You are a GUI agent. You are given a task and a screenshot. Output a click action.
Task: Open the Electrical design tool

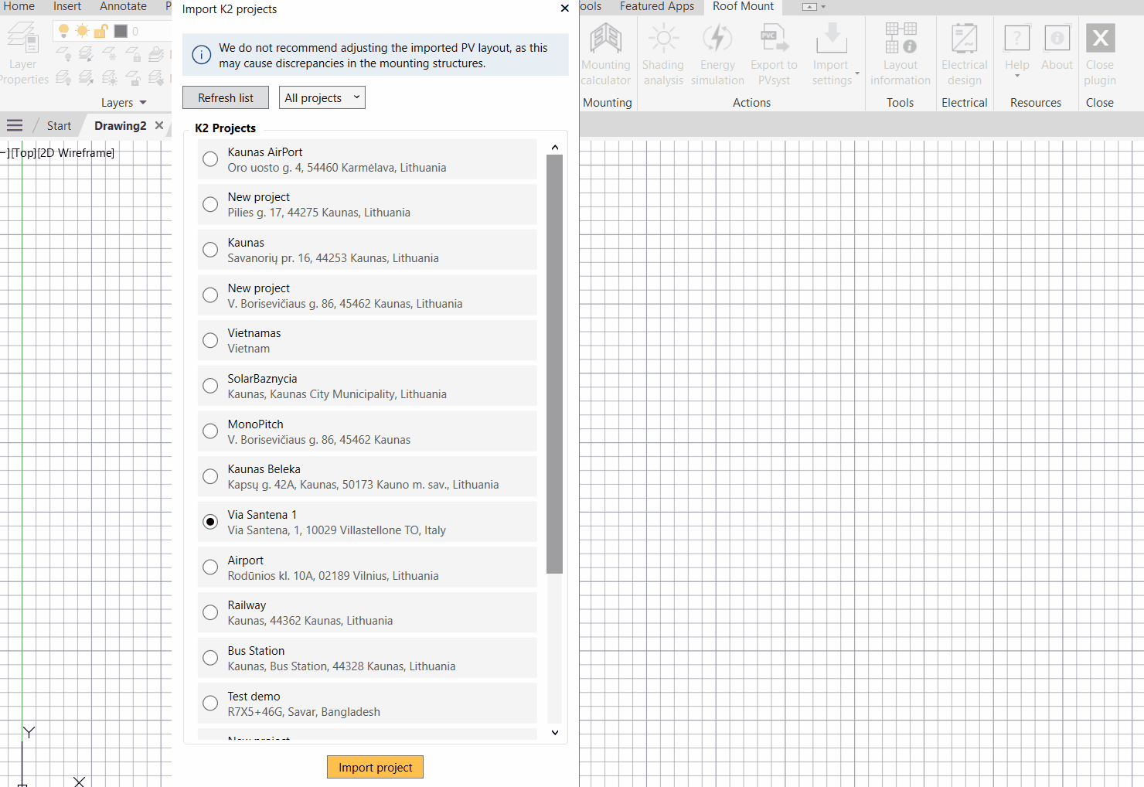[x=965, y=53]
